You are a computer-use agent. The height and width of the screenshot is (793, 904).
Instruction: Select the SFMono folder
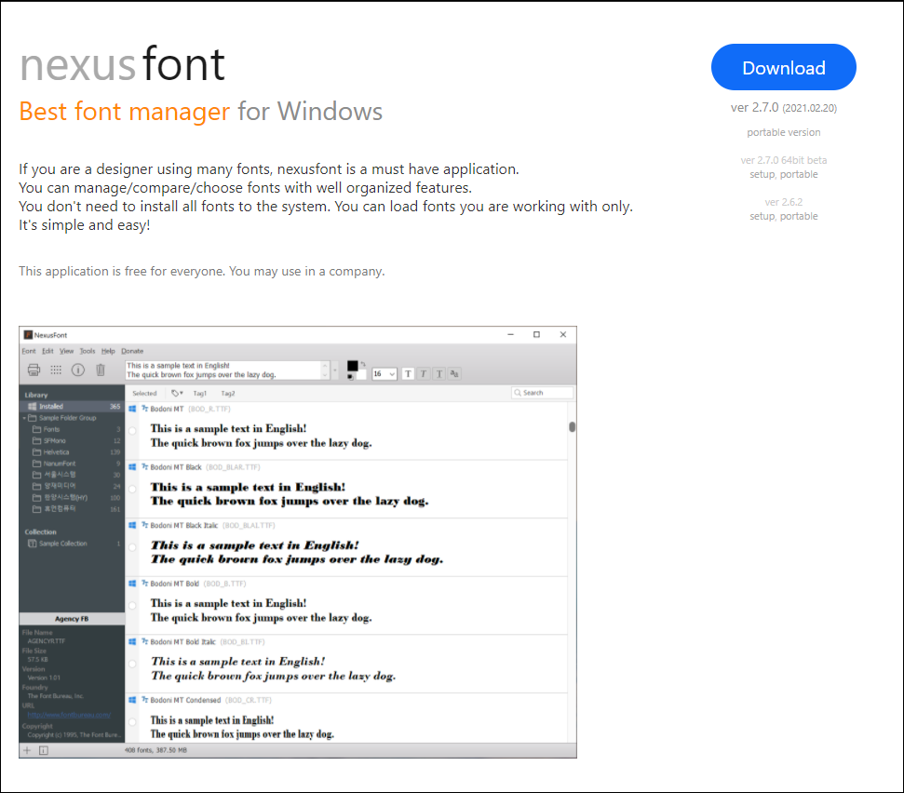coord(72,441)
